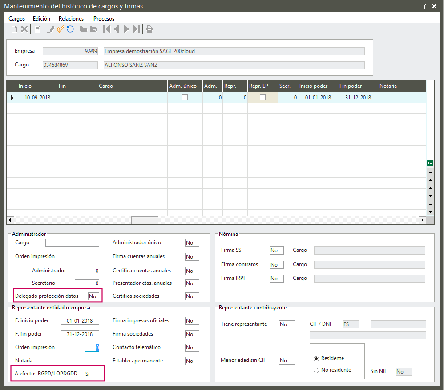This screenshot has height=390, width=444.
Task: Open the Cargos menu
Action: click(16, 19)
